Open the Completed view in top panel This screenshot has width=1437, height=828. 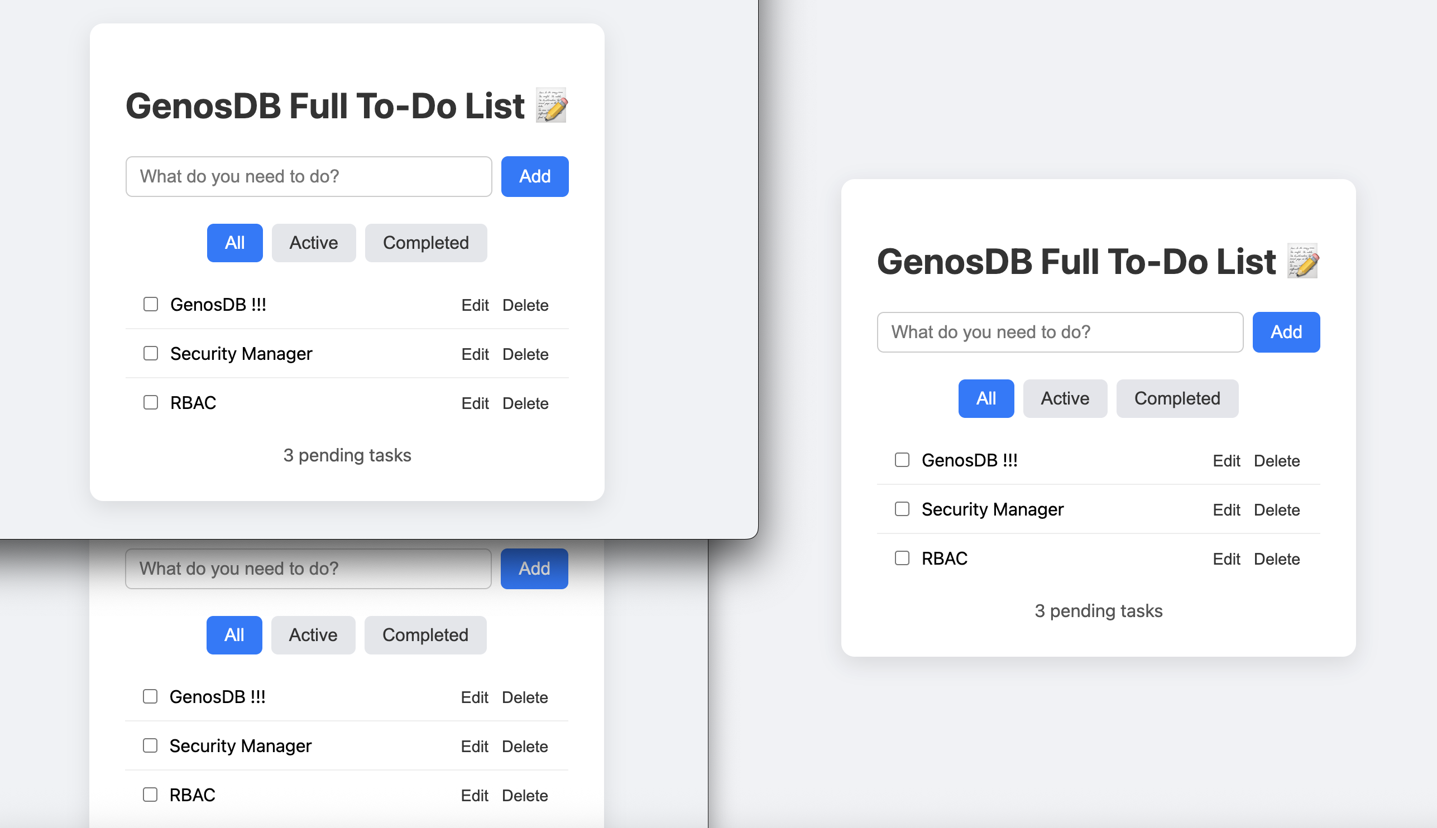click(426, 243)
